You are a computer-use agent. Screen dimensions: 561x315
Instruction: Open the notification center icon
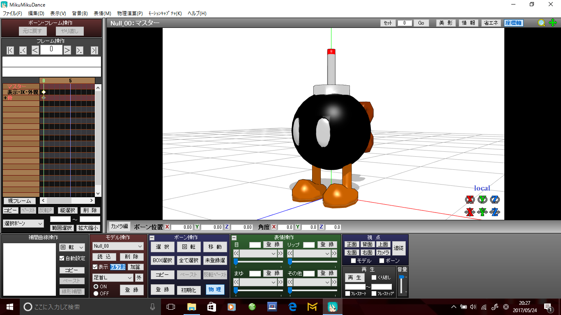click(548, 307)
